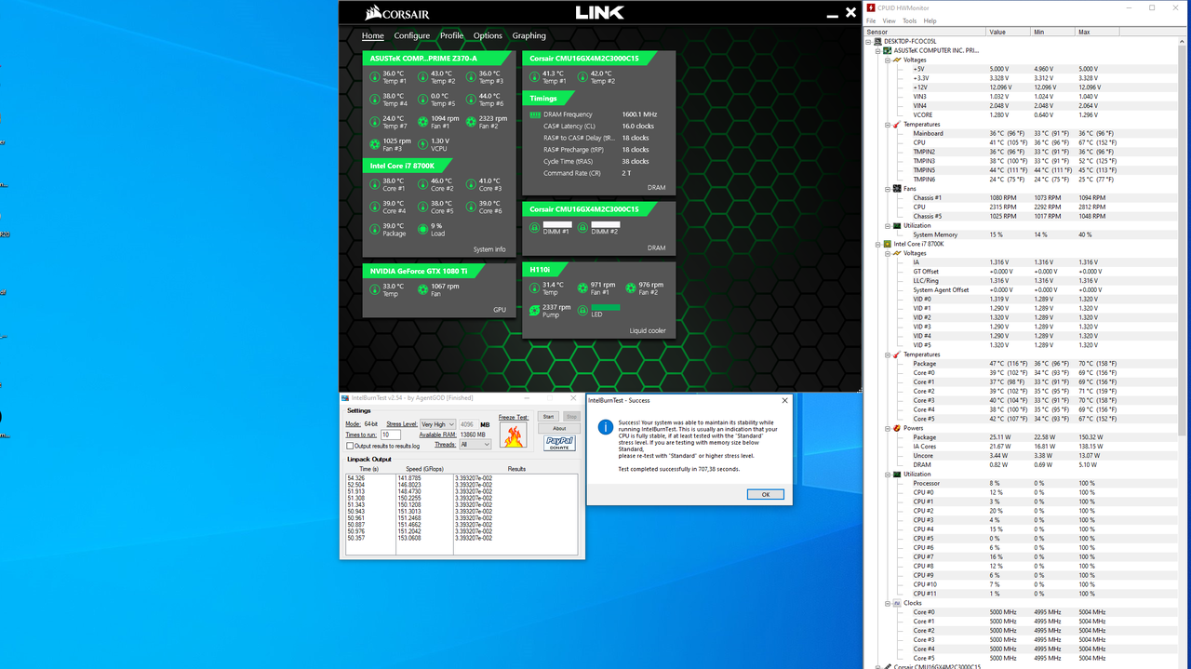Click the Fan #3 icon showing 1025 rpm
Viewport: 1191px width, 669px height.
(374, 144)
